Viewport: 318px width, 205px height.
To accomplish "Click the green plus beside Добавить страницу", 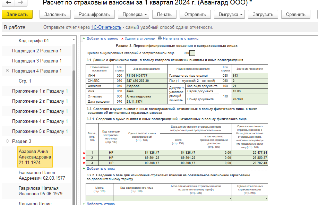I will point(84,38).
